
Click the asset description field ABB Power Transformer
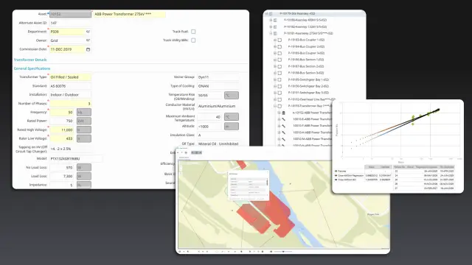130,14
